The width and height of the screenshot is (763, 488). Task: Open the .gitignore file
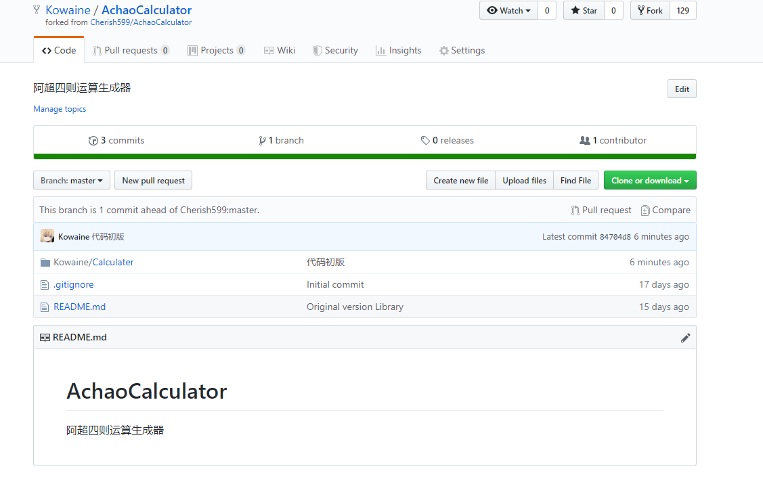point(74,285)
